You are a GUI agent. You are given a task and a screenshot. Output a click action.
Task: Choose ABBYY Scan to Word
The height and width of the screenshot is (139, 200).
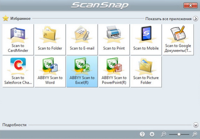tap(50, 72)
